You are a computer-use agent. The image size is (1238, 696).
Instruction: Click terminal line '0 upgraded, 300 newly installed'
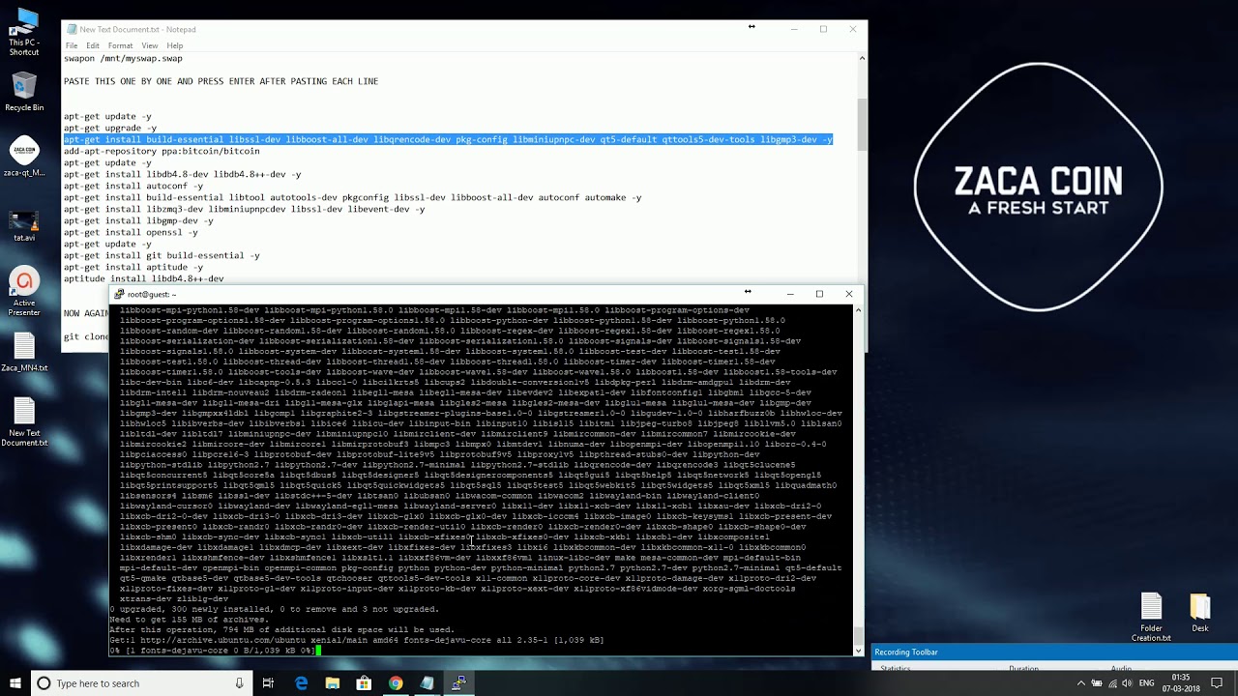pos(275,609)
